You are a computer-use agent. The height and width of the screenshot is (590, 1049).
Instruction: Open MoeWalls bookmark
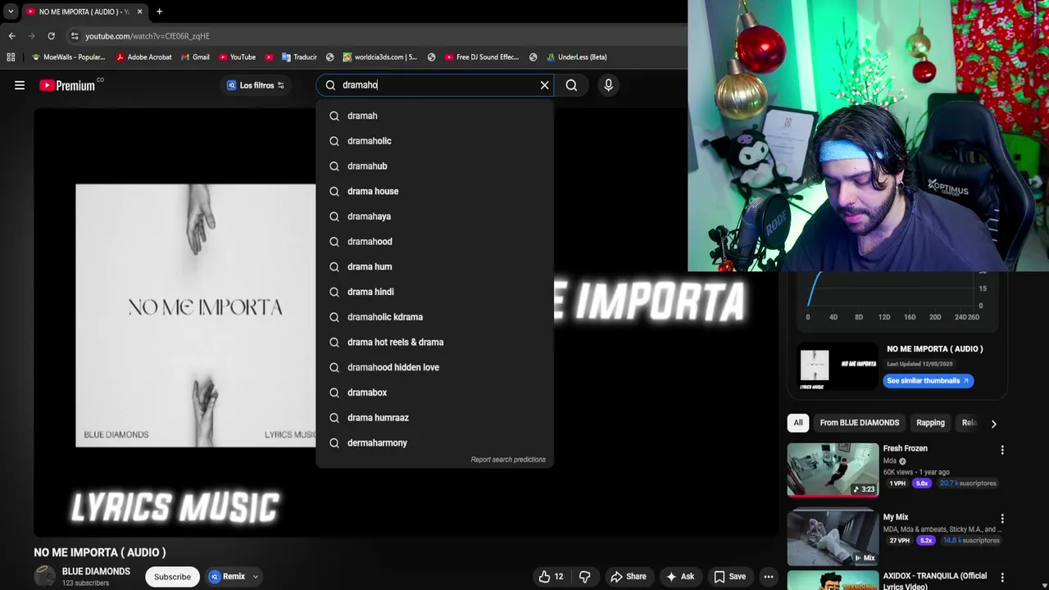68,57
